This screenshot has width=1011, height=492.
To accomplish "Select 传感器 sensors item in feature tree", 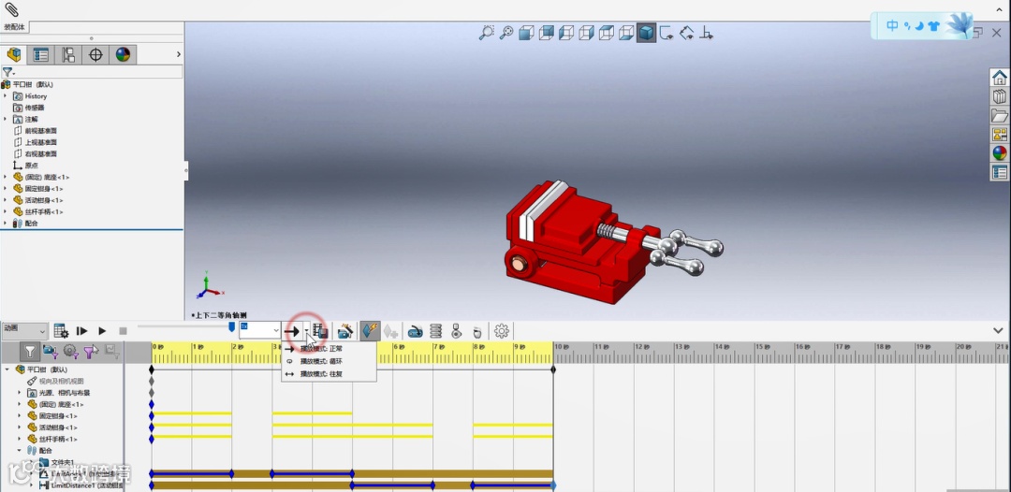I will [35, 108].
